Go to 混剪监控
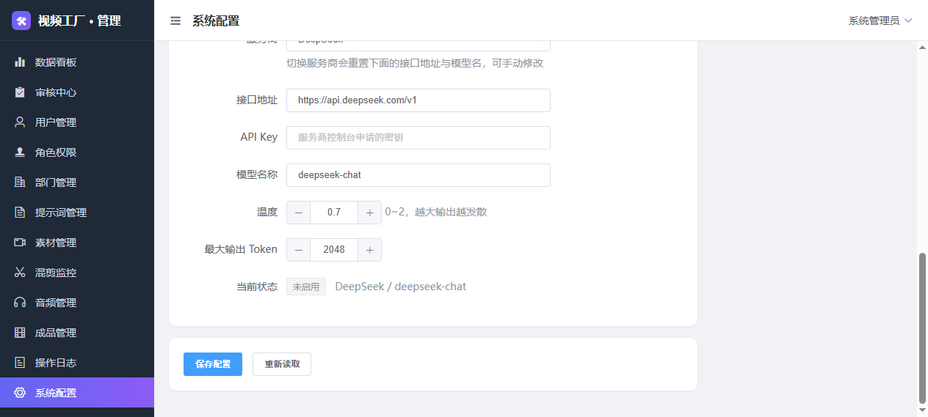Screen dimensions: 928x417 [x=77, y=273]
